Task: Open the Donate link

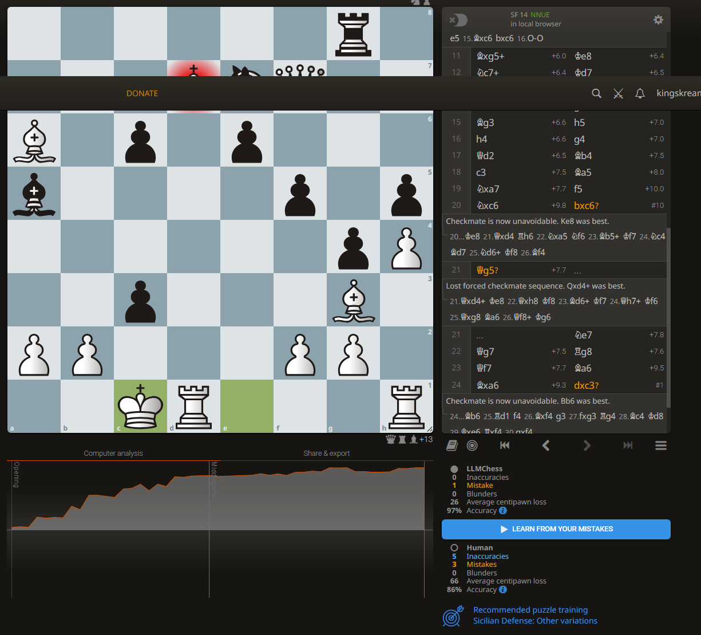Action: (142, 93)
